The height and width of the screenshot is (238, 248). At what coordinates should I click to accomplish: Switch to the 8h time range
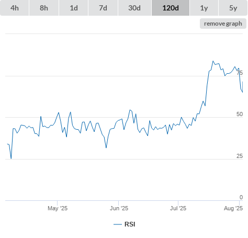pos(44,8)
